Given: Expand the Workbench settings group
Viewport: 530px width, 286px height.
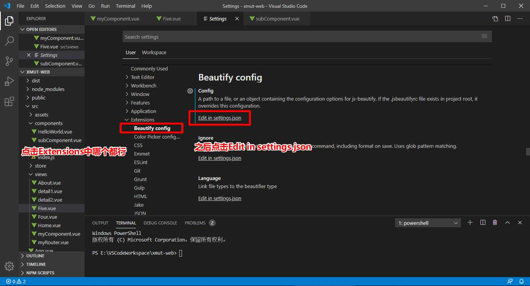Looking at the screenshot, I should pos(143,86).
